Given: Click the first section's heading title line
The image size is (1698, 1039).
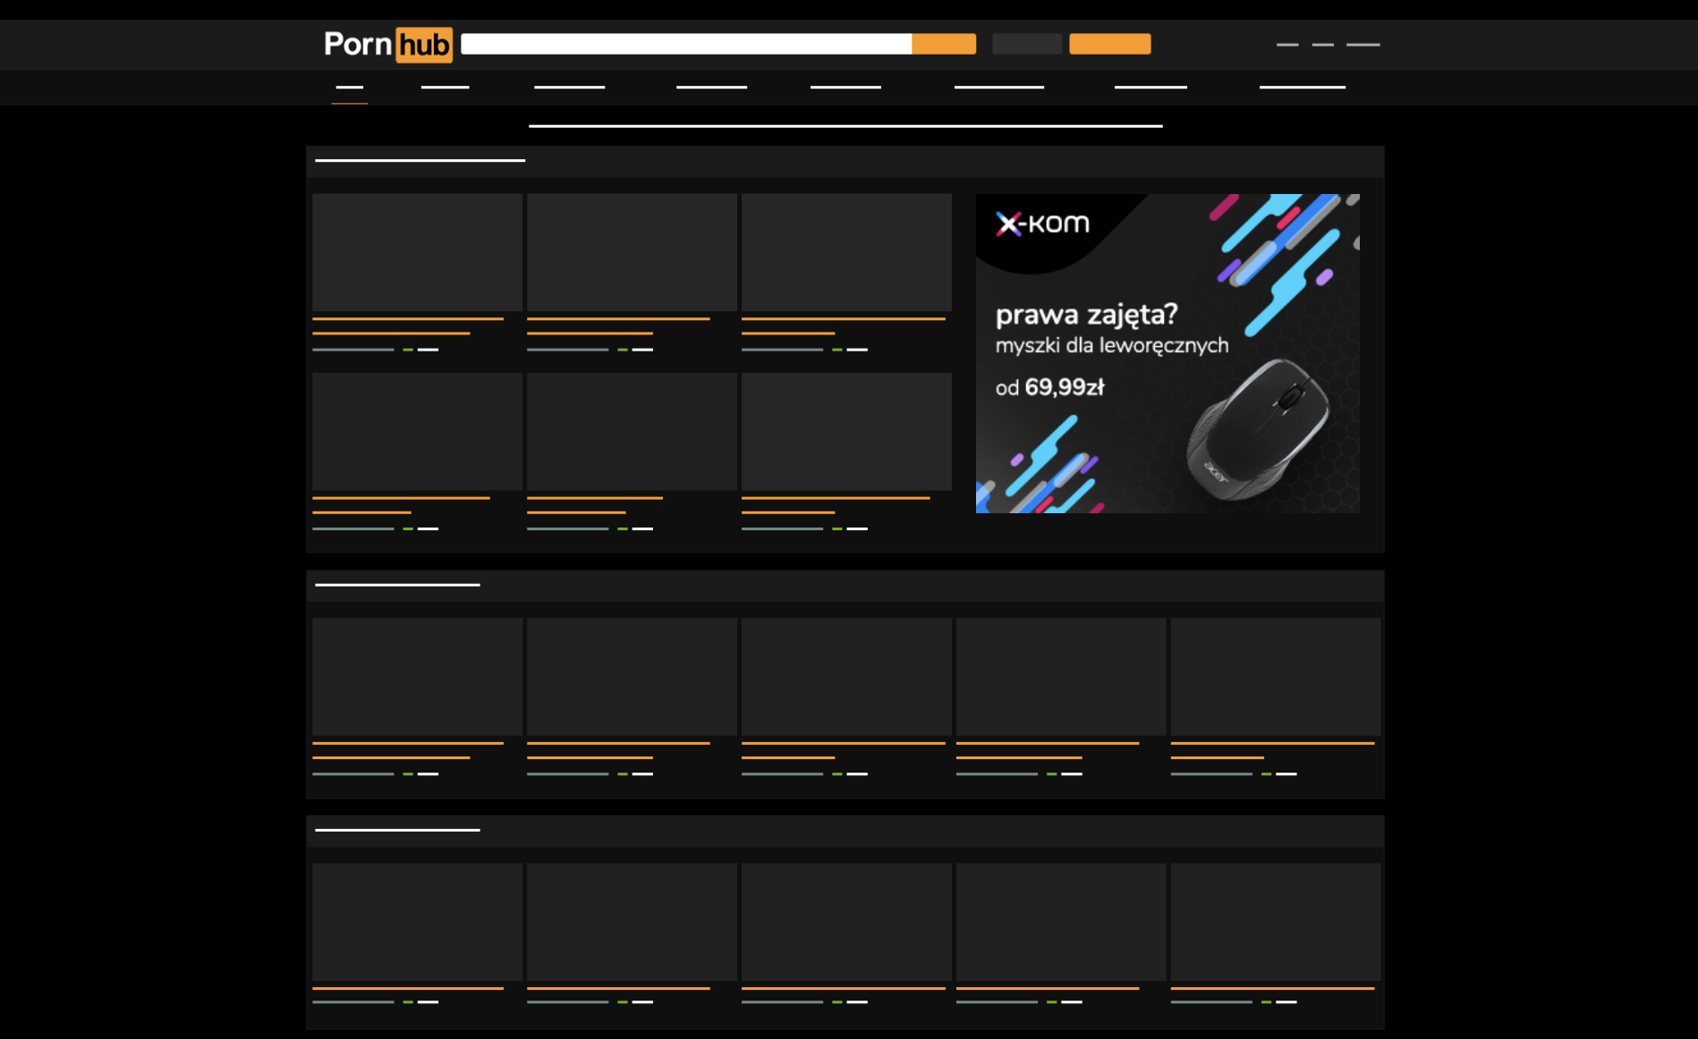Looking at the screenshot, I should click(420, 161).
